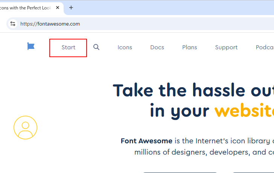Select the active browser tab title

[x=26, y=8]
